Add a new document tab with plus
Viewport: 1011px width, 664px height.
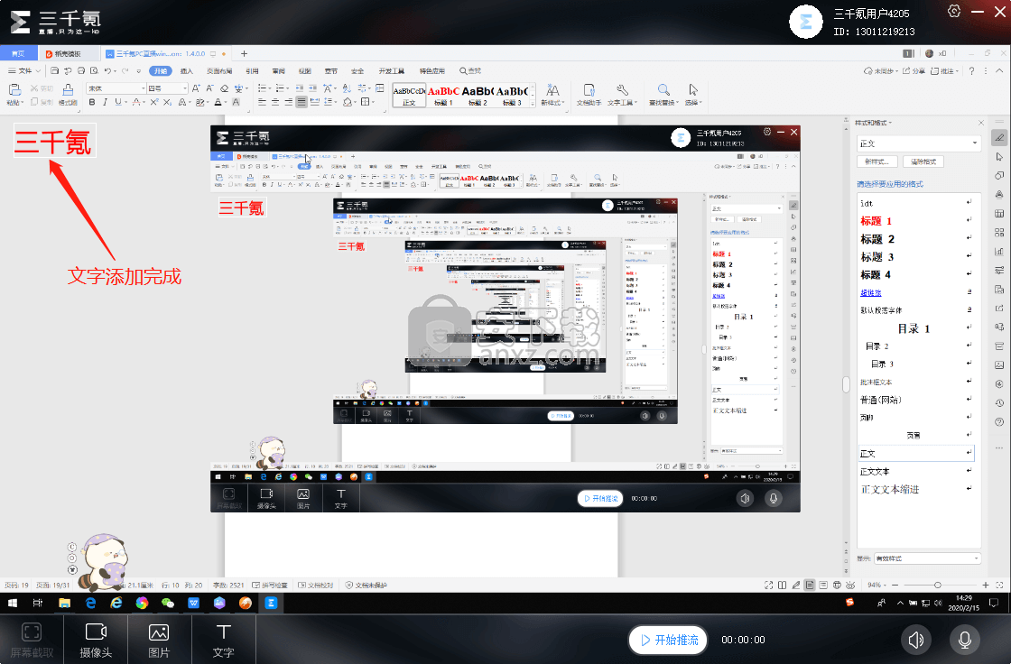(x=244, y=53)
